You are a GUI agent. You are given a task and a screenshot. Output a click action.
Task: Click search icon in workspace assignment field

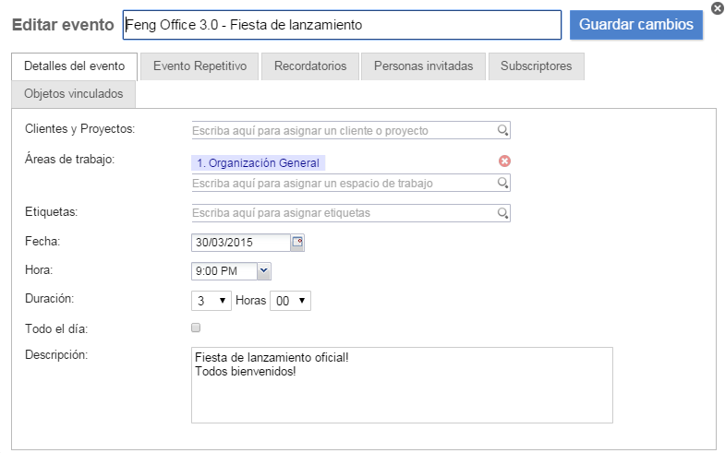click(502, 183)
